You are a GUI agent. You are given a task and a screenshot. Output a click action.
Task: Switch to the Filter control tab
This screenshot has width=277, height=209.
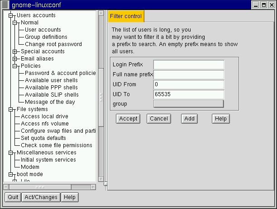pyautogui.click(x=126, y=16)
